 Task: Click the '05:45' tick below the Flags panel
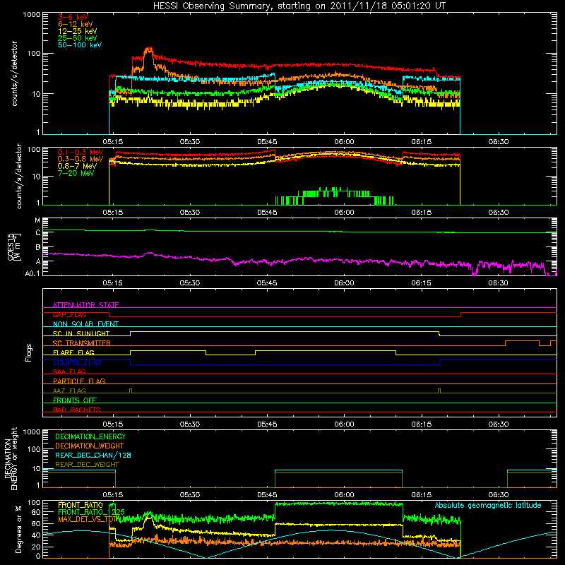267,424
